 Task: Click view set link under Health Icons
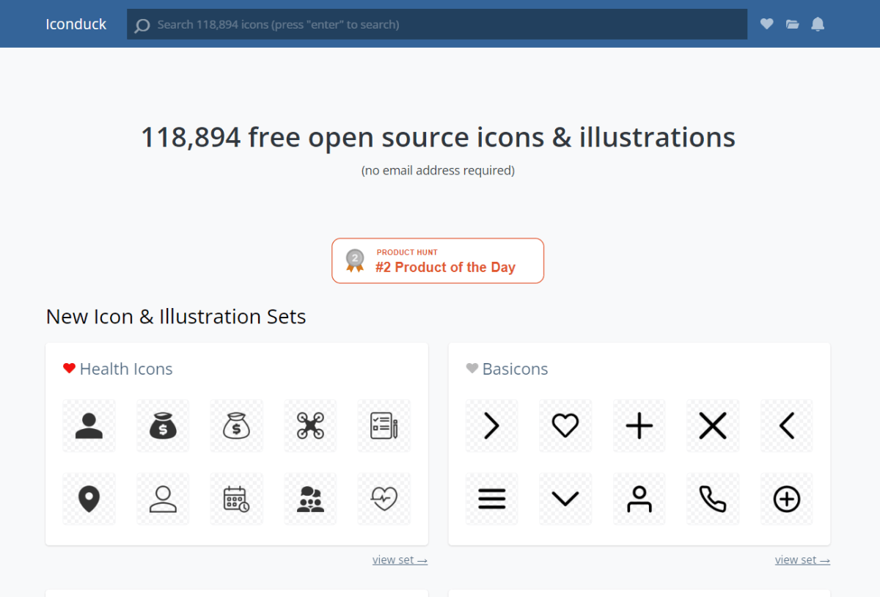(x=400, y=560)
